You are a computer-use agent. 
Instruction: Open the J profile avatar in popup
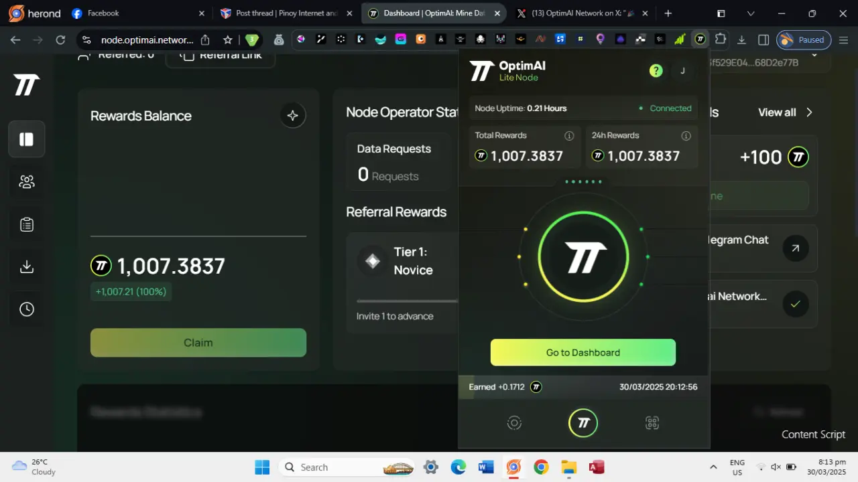(x=682, y=70)
